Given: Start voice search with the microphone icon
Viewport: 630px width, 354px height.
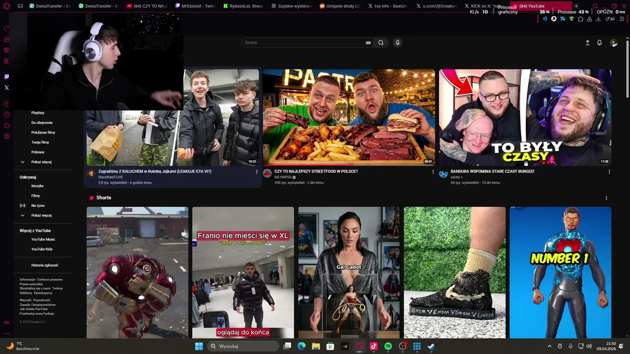Looking at the screenshot, I should [x=398, y=43].
